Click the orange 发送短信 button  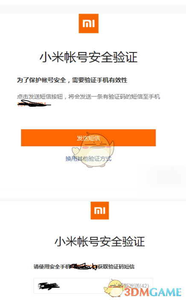click(88, 138)
